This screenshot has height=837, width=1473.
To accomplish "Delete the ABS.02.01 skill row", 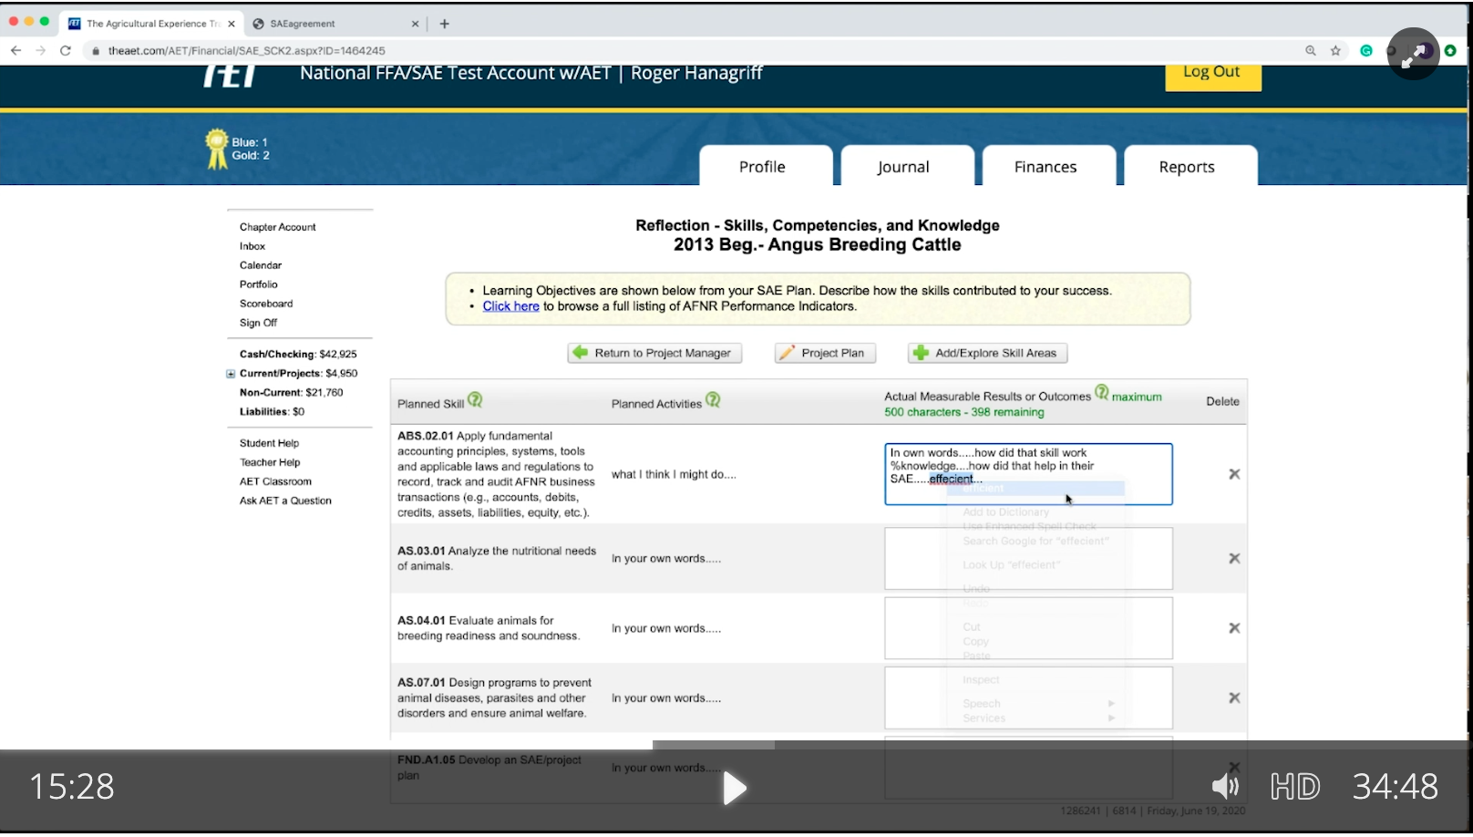I will tap(1234, 474).
